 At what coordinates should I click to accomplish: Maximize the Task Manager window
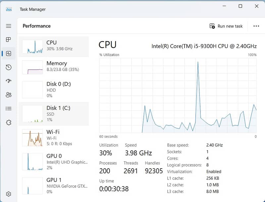[x=240, y=6]
